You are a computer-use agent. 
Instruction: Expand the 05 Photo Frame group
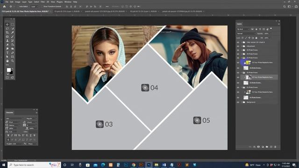(x=241, y=50)
